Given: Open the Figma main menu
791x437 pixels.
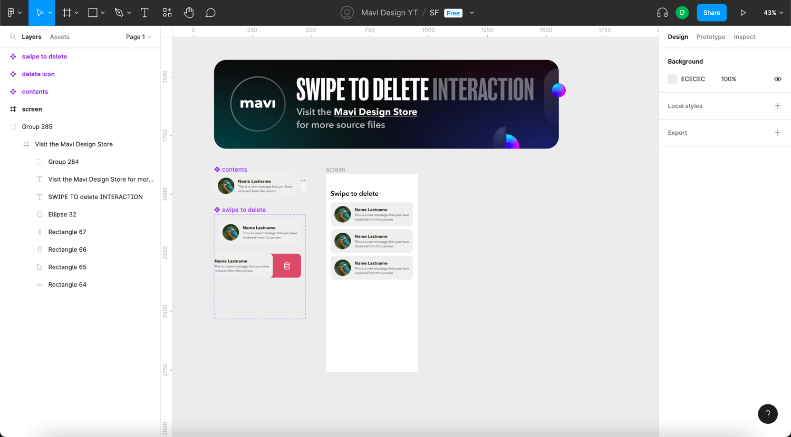Looking at the screenshot, I should [14, 13].
